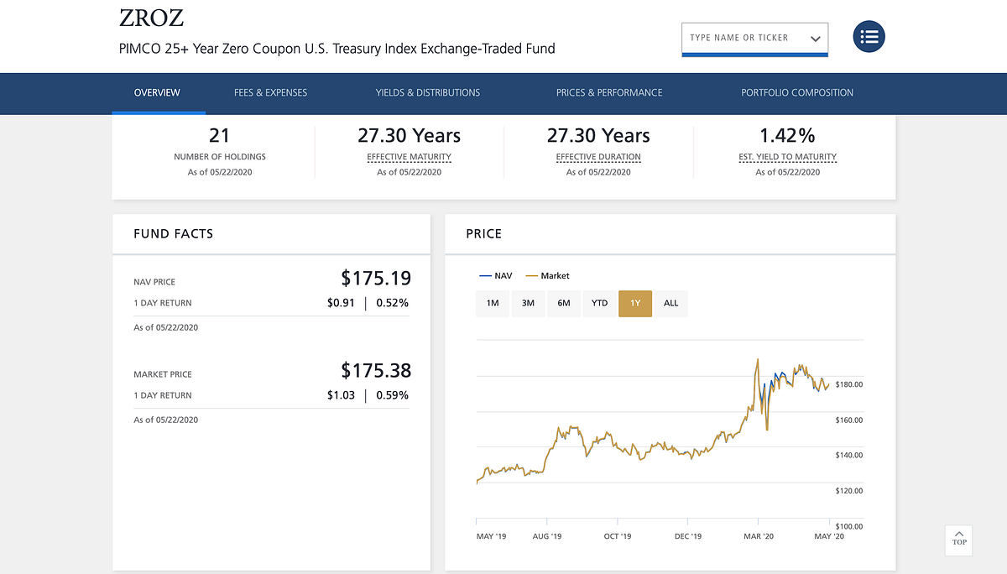1007x574 pixels.
Task: Open the fund list menu icon
Action: point(869,36)
